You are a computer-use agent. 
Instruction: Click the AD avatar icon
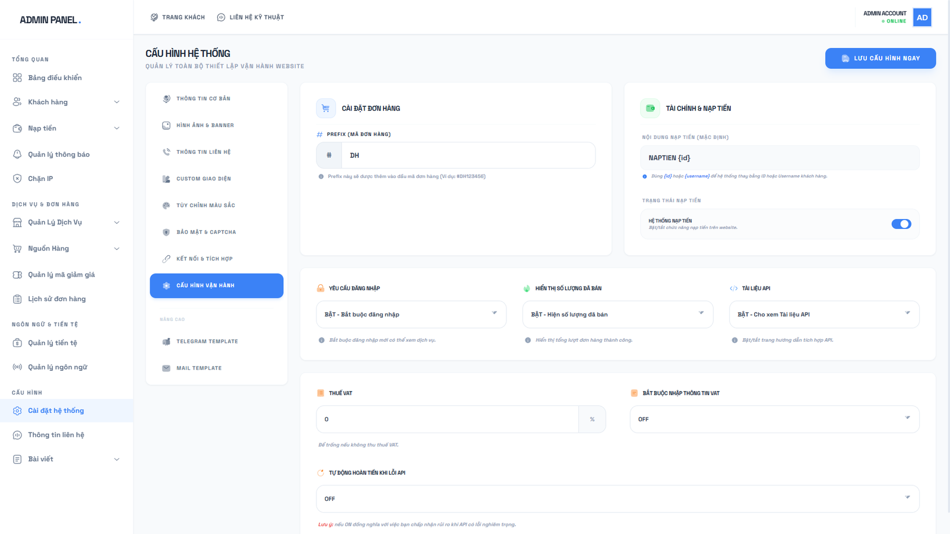921,18
